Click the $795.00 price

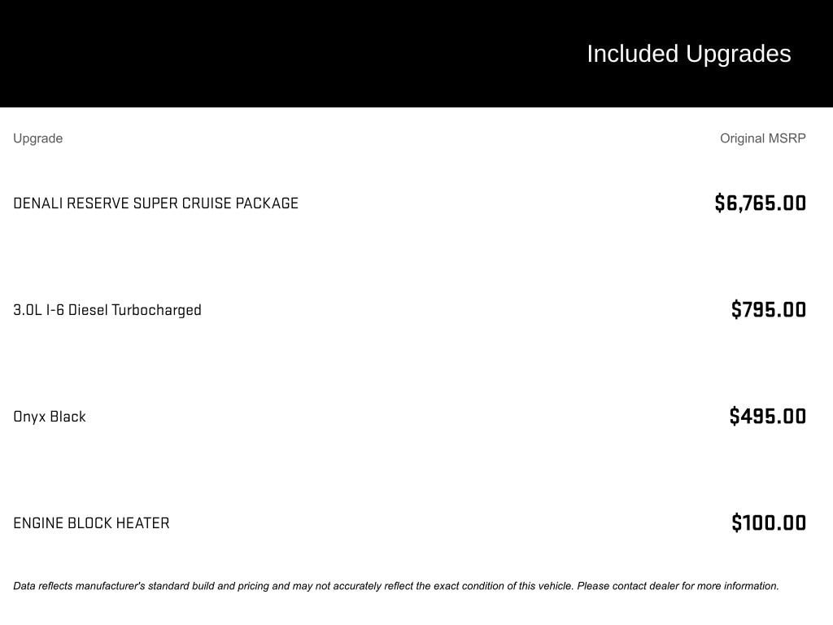coord(768,310)
